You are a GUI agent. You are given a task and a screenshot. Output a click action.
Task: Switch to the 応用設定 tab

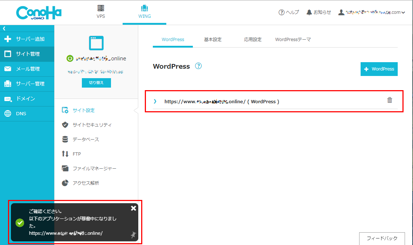253,40
